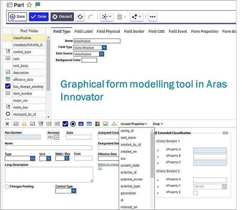The image size is (242, 210).
Task: Switch to the Field Event tab
Action: coord(178,31)
